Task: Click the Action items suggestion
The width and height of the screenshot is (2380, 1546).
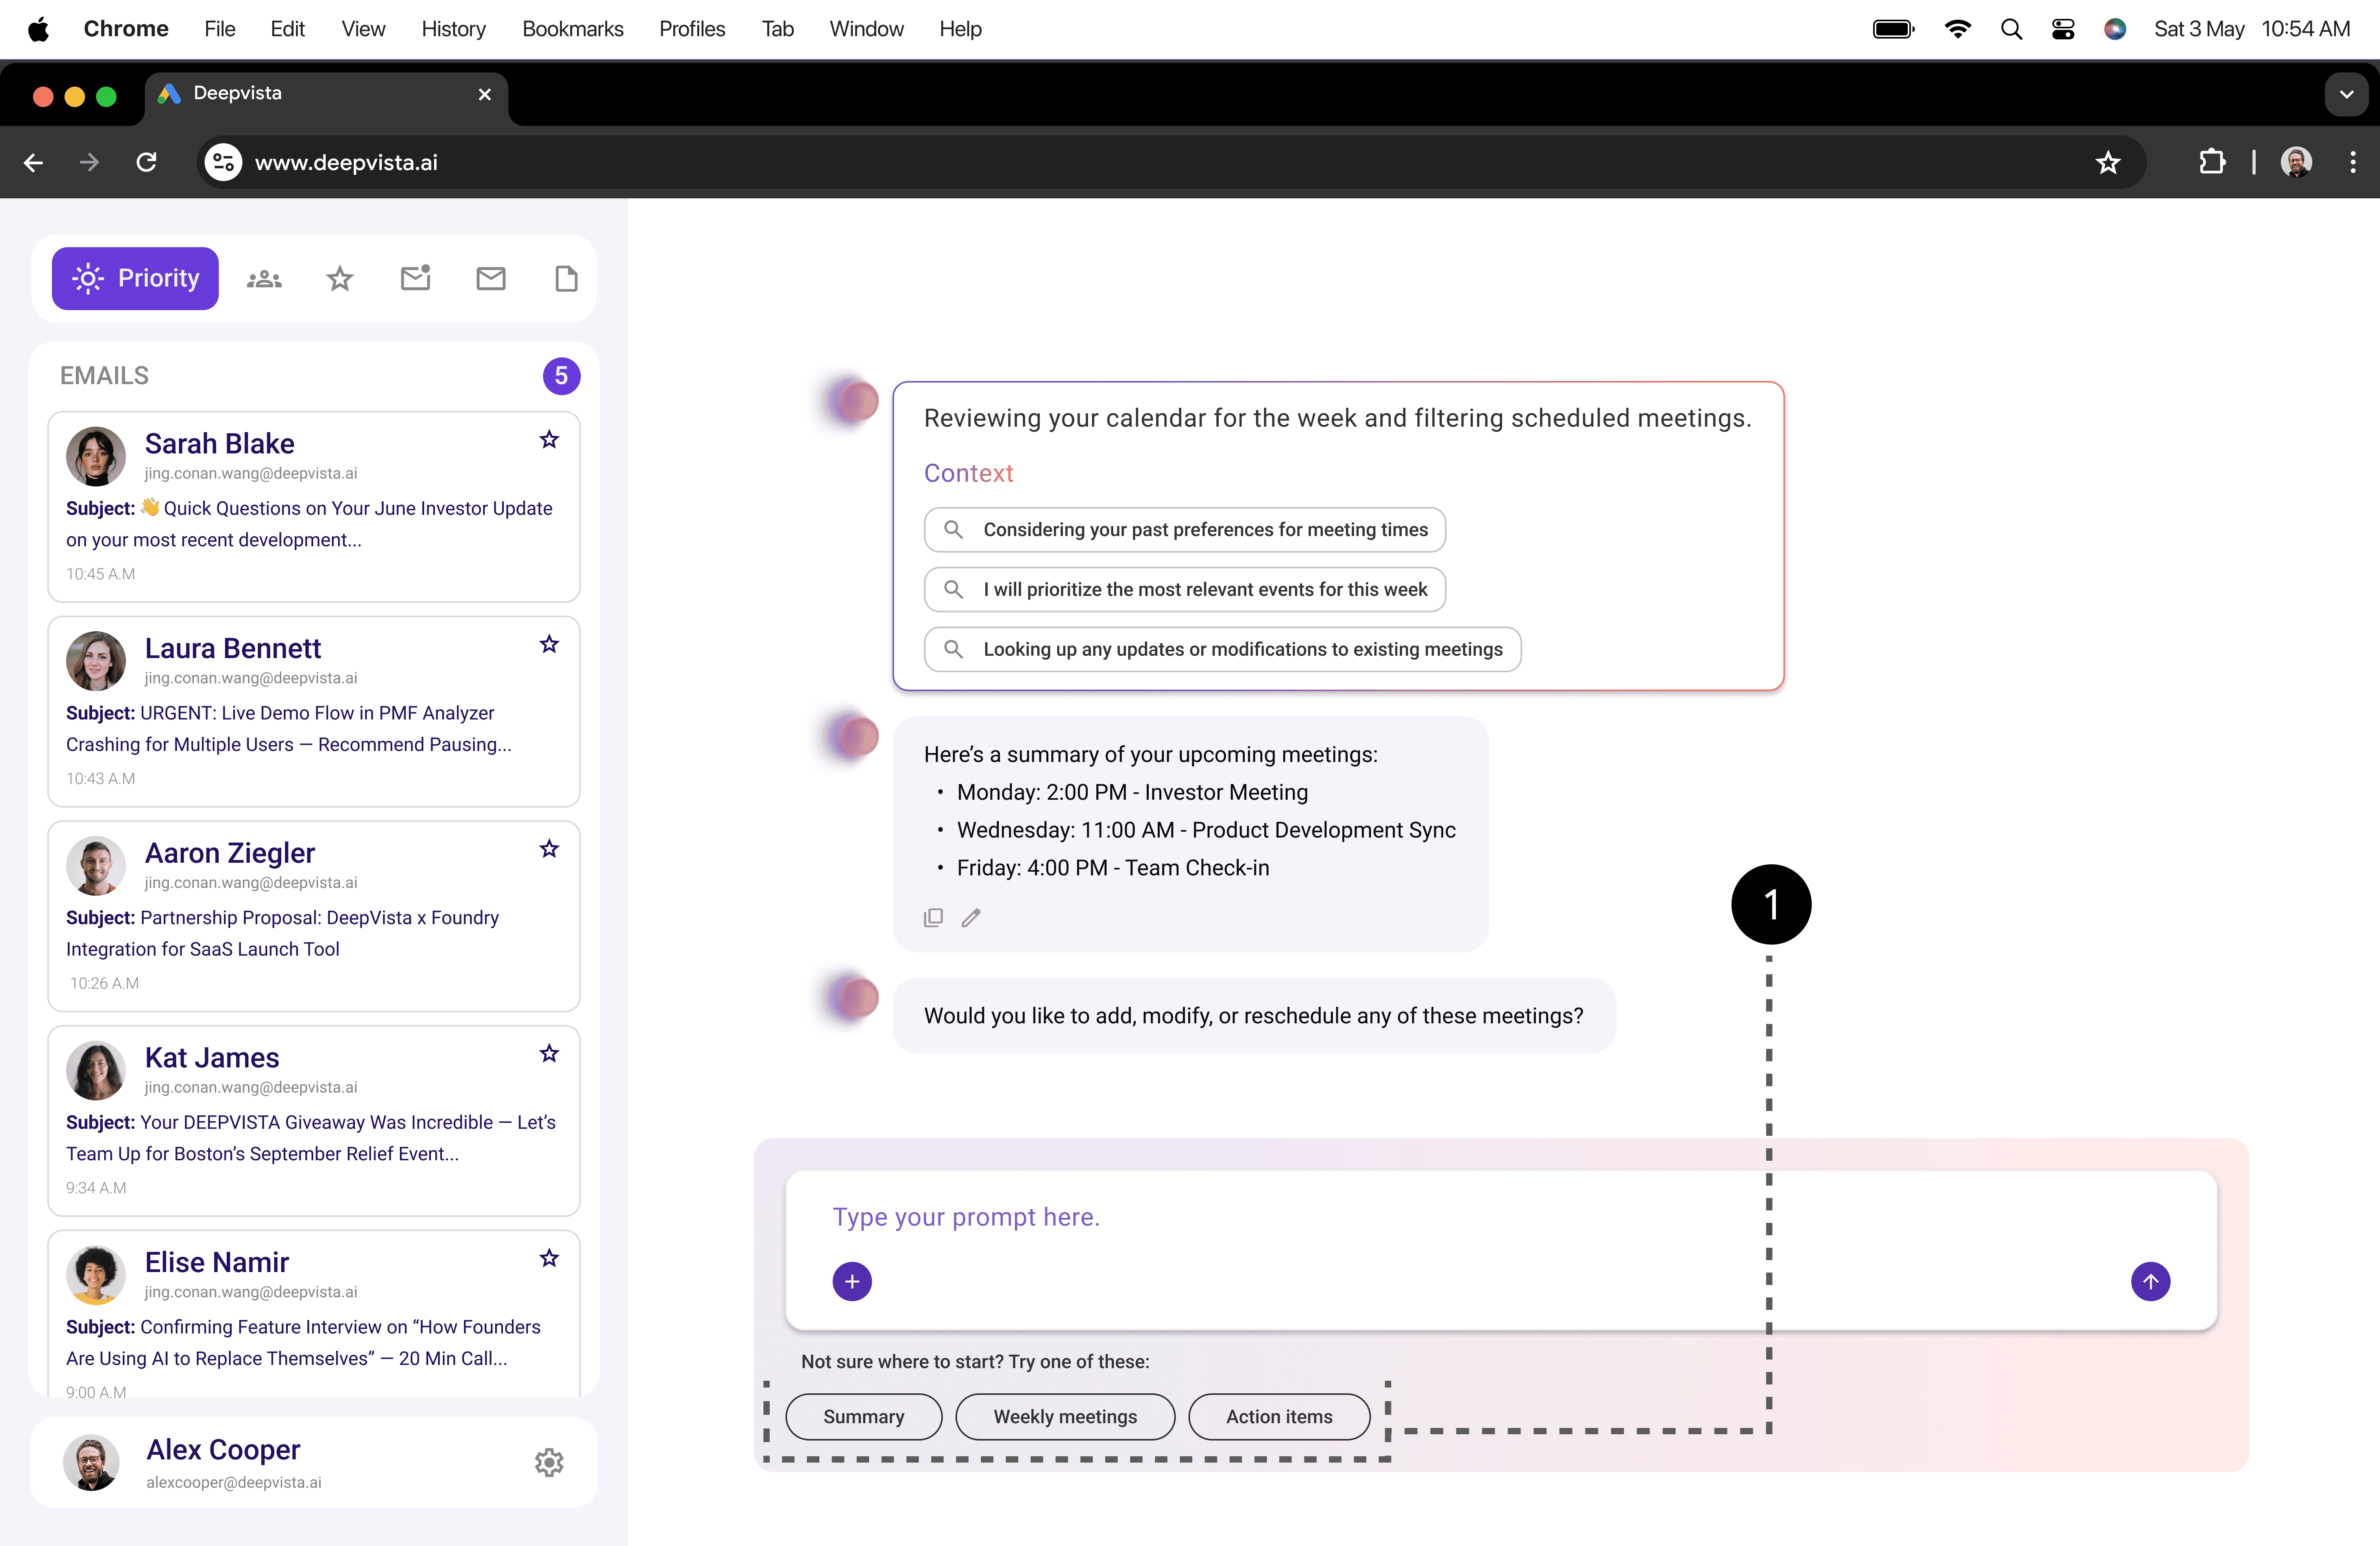Action: point(1279,1416)
